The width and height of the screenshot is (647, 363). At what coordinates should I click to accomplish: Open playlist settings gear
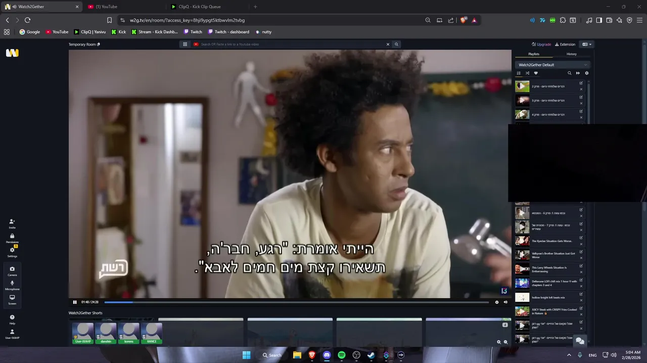coord(586,73)
